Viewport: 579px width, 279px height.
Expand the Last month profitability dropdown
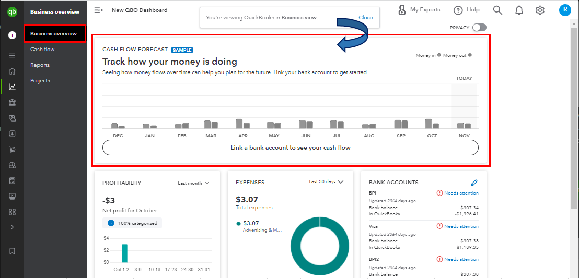coord(193,183)
